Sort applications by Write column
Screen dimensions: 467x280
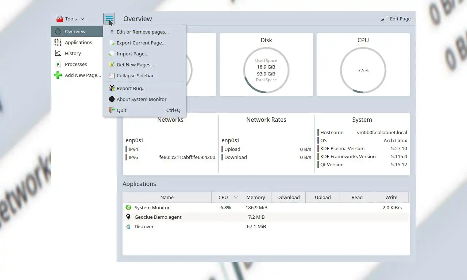pyautogui.click(x=391, y=197)
